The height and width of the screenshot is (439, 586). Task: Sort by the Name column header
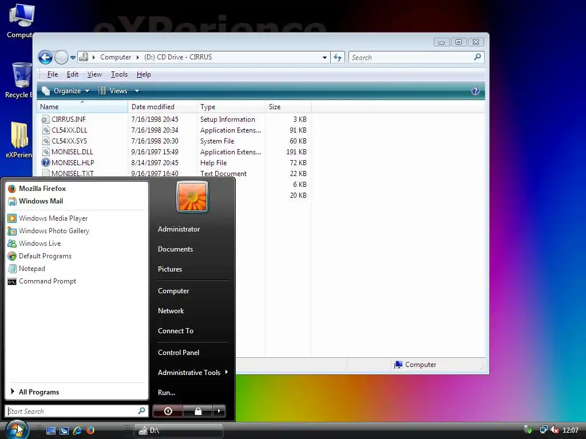pyautogui.click(x=82, y=107)
